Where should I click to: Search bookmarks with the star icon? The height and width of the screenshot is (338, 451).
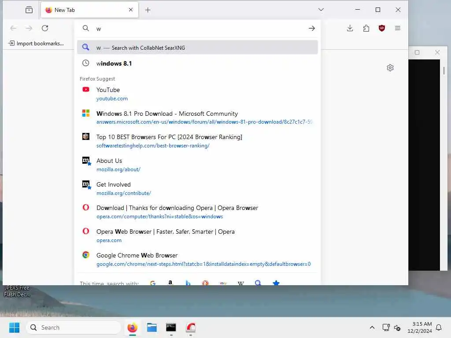(276, 283)
